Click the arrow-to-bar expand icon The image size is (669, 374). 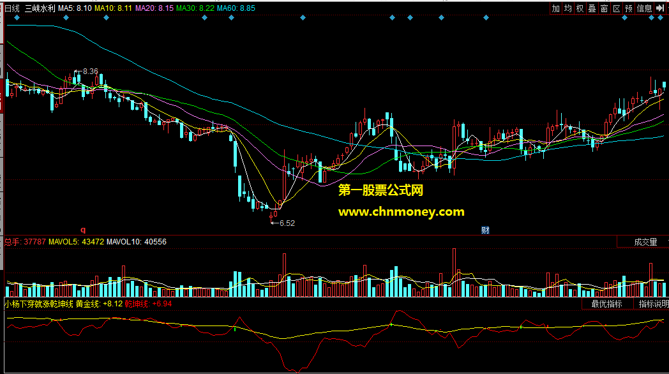click(660, 8)
